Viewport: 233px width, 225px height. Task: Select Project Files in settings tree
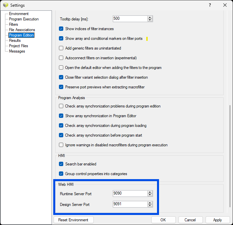click(x=18, y=46)
